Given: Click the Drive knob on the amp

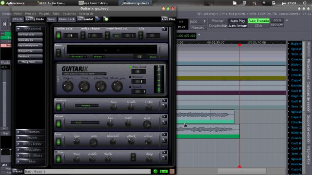Looking at the screenshot, I should (x=84, y=87).
